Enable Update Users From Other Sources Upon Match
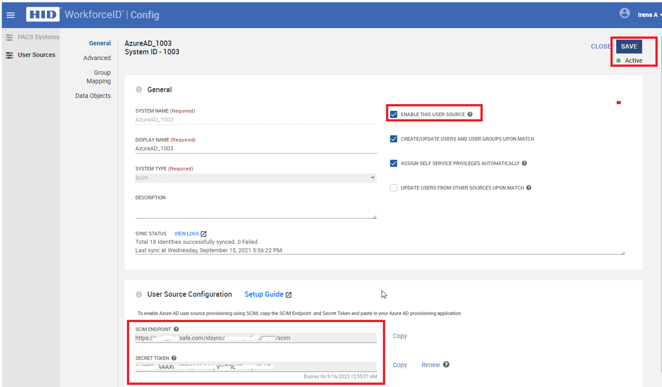The width and height of the screenshot is (662, 387). [x=394, y=188]
